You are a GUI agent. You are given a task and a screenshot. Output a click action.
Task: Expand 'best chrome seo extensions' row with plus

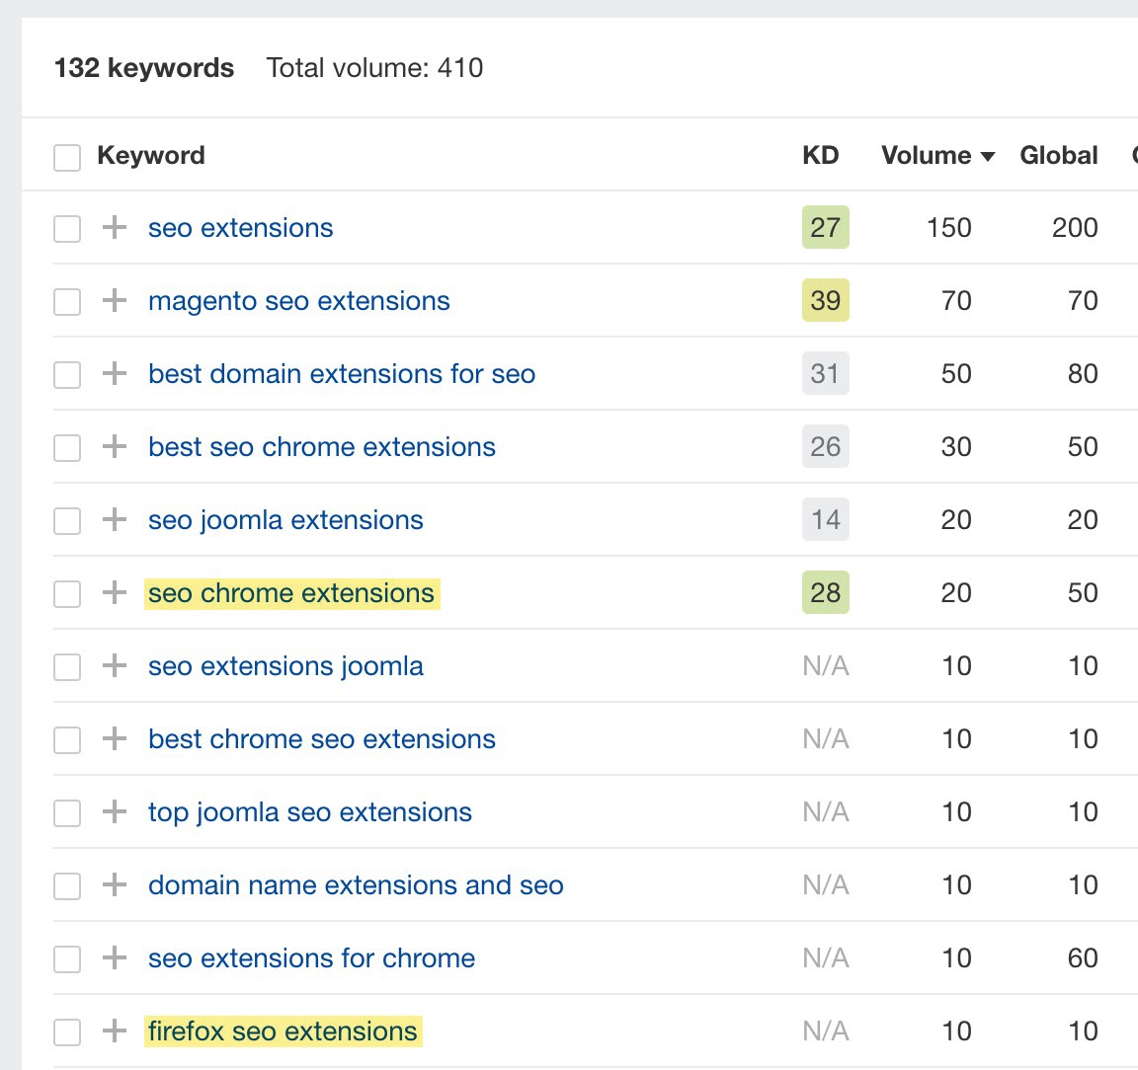click(115, 739)
